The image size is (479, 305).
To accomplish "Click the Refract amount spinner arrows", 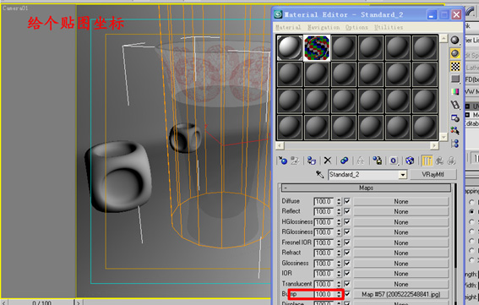I will tap(339, 253).
